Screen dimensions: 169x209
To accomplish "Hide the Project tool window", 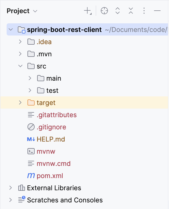I will (157, 11).
